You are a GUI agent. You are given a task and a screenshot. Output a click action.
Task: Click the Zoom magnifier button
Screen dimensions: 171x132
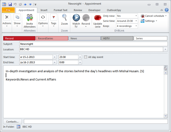[64, 20]
